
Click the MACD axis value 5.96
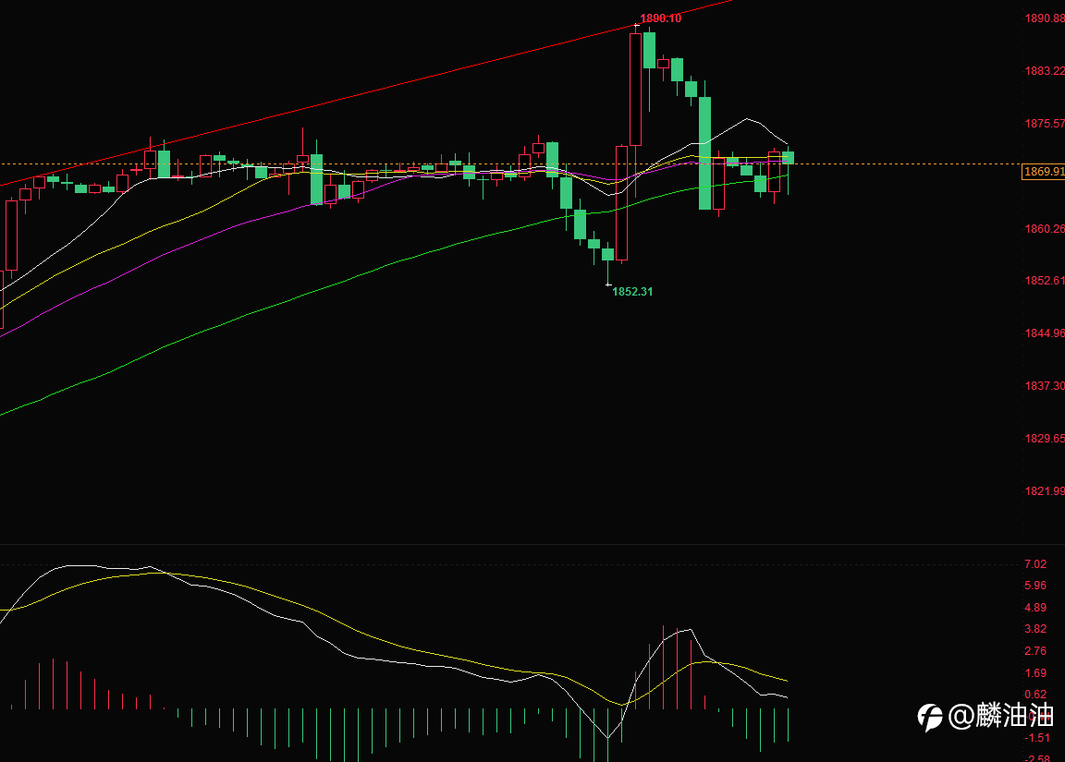click(1035, 586)
